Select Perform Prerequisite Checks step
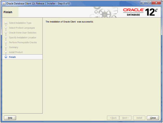The height and width of the screenshot is (123, 163). [23, 42]
